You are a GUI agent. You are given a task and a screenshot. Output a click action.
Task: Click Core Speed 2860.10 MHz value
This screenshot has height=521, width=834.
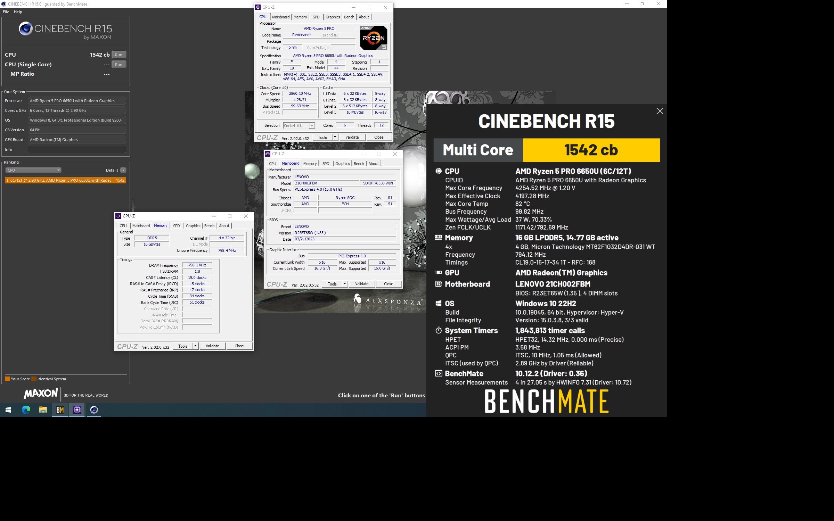[x=300, y=94]
